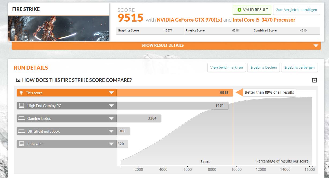Click Zum Vergleich hinzufügen button
The width and height of the screenshot is (329, 178).
point(297,10)
